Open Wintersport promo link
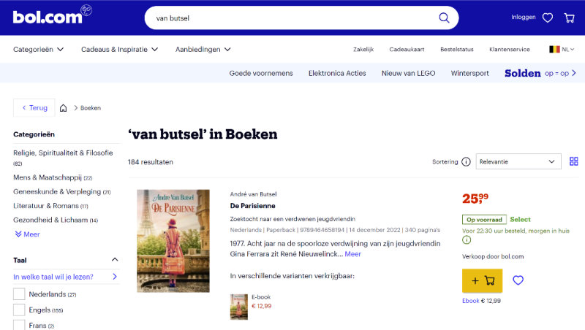The image size is (585, 330). [469, 73]
